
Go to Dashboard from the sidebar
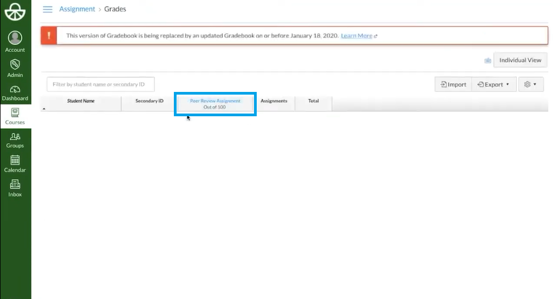point(15,92)
